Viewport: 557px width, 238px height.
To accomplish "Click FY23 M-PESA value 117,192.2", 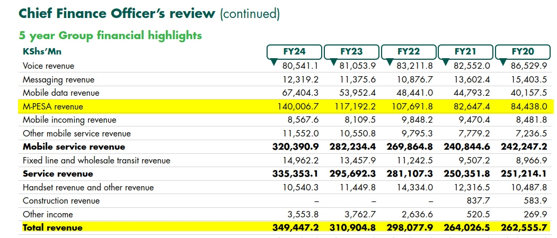I will 355,106.
